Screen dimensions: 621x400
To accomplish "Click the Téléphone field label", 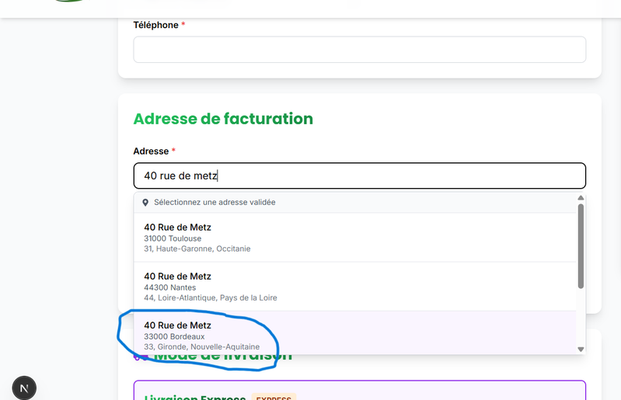I will [x=155, y=25].
